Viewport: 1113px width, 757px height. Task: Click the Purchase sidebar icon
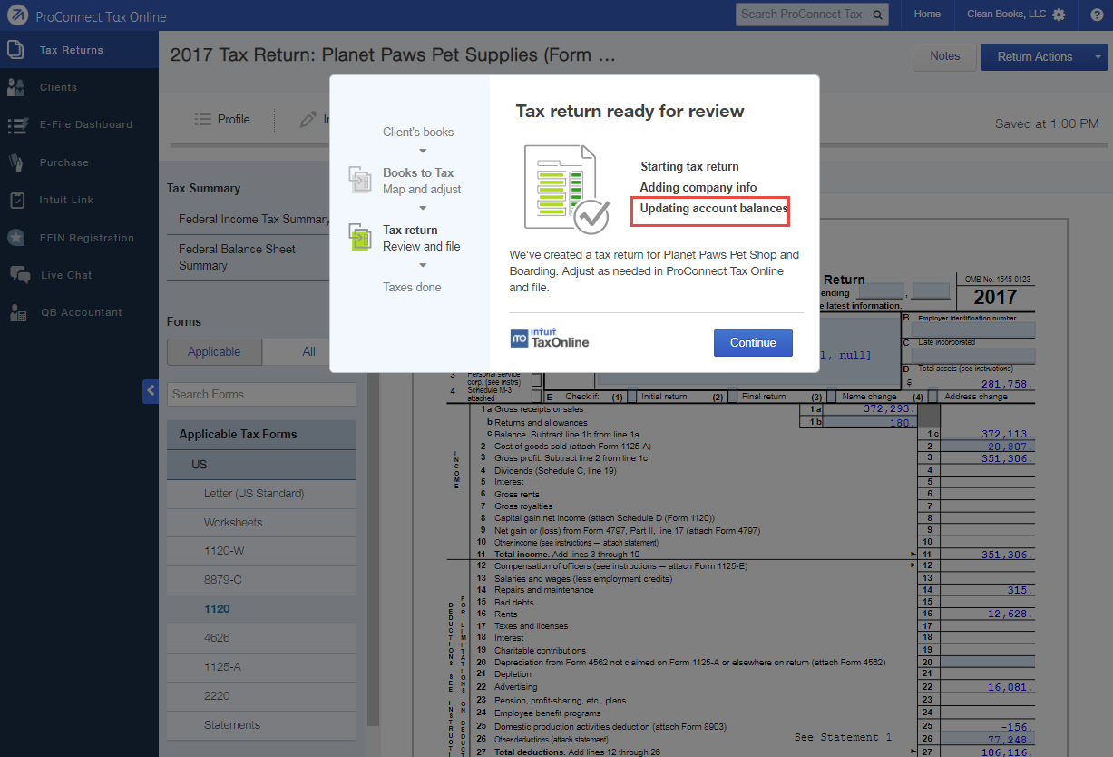15,162
